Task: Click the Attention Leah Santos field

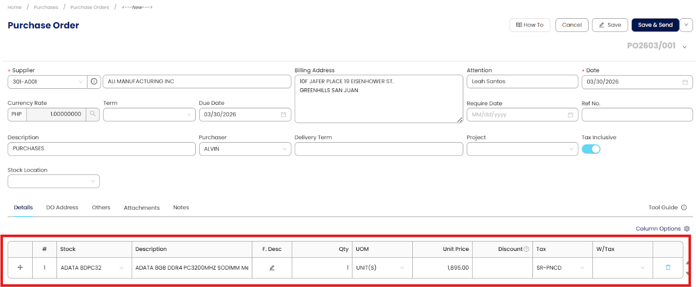Action: coord(522,81)
